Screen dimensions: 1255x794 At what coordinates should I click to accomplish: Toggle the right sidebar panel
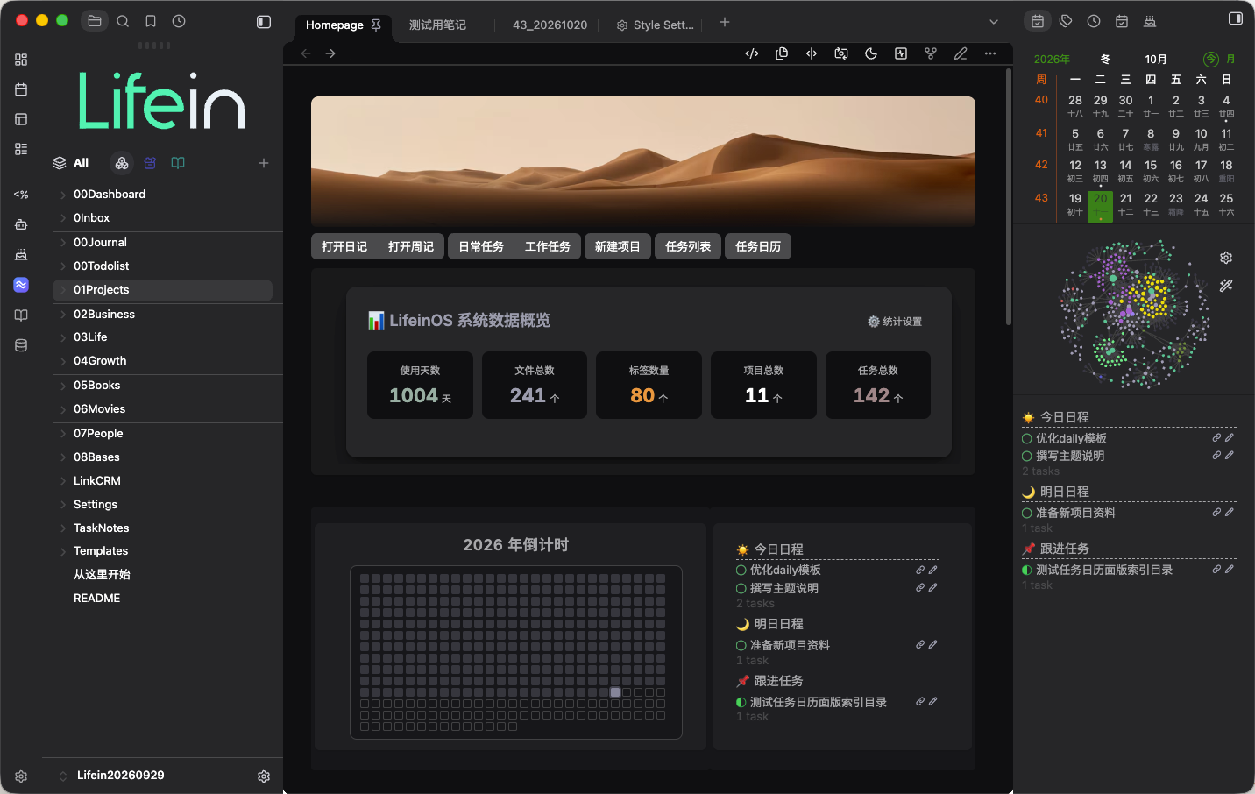click(1236, 18)
